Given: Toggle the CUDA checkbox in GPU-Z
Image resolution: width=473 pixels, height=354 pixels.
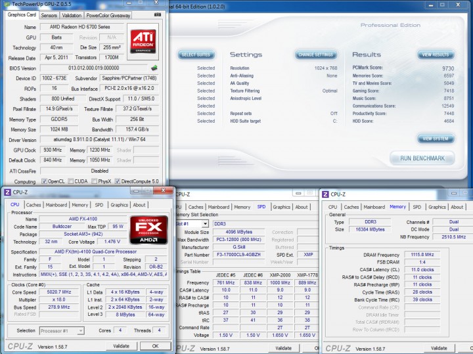Looking at the screenshot, I should click(70, 181).
